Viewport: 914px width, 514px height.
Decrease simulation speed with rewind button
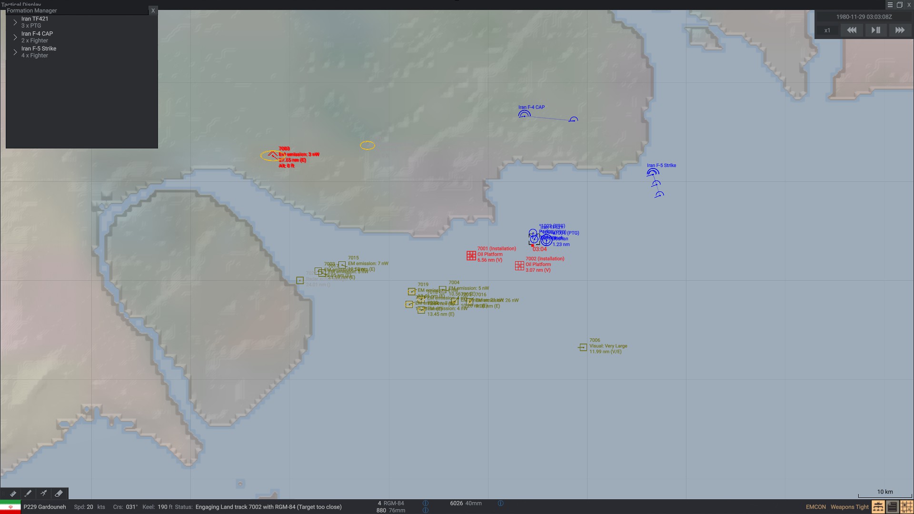[x=851, y=30]
